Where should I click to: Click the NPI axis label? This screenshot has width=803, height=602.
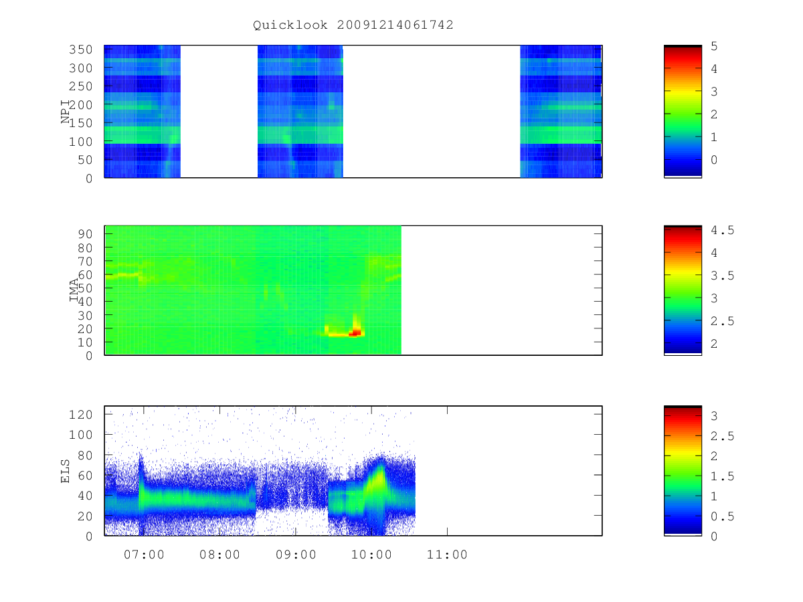coord(66,111)
